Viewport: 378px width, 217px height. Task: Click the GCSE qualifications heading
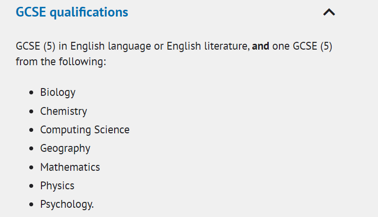coord(72,12)
